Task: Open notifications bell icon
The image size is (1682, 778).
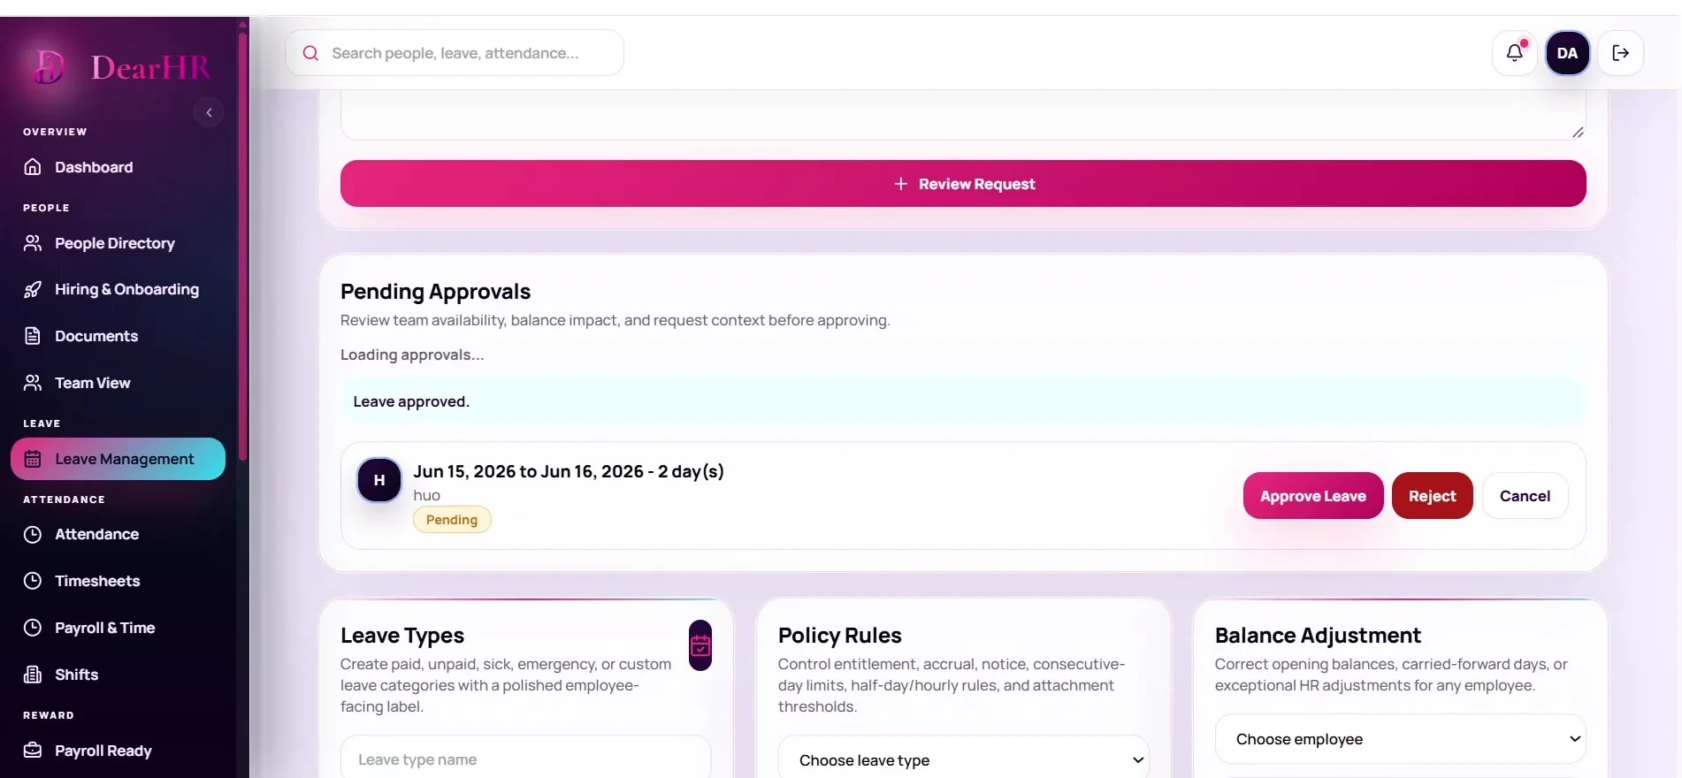Action: click(1515, 53)
